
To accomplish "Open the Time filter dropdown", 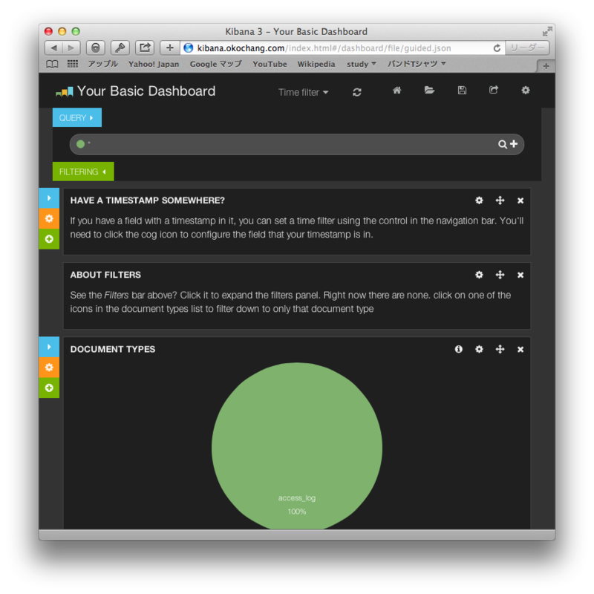I will pos(303,92).
